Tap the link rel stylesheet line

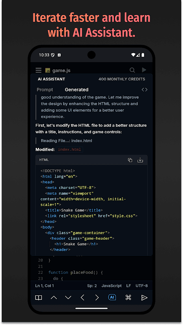[91, 216]
